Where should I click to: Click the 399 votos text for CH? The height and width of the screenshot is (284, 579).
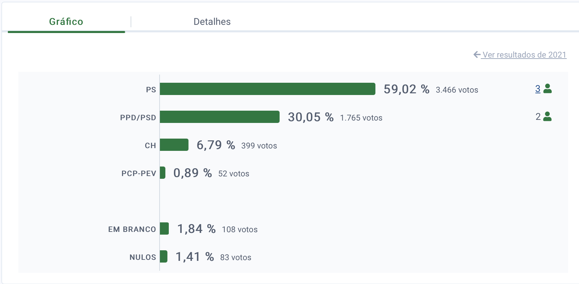point(259,146)
